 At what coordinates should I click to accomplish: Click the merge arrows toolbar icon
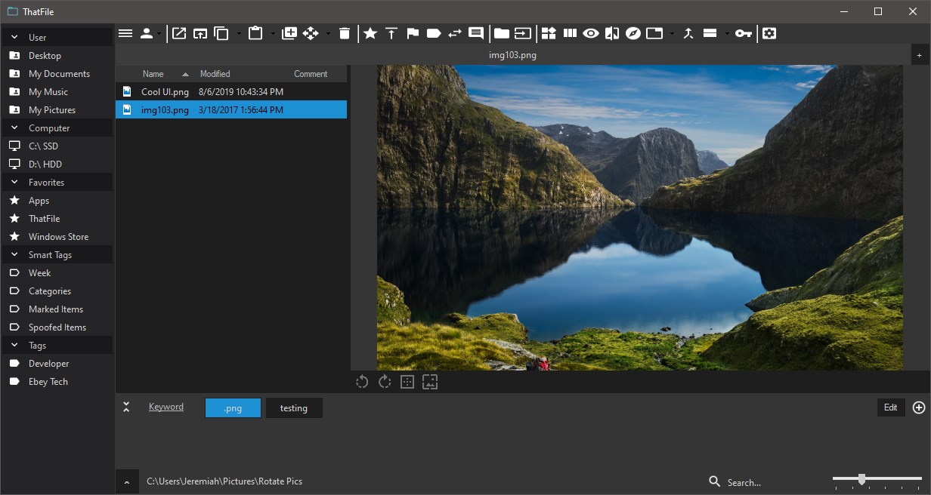688,33
